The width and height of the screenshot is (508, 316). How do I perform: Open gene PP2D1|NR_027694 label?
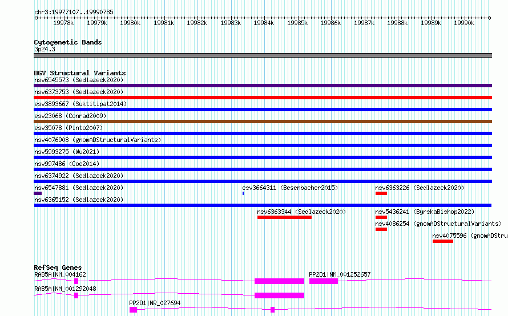[x=155, y=303]
